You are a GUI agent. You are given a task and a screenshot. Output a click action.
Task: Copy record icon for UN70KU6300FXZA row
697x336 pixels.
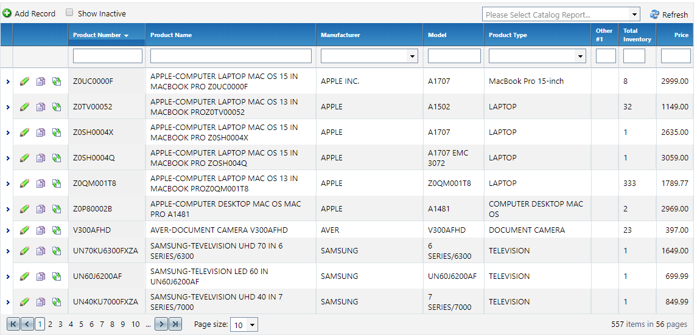click(40, 251)
